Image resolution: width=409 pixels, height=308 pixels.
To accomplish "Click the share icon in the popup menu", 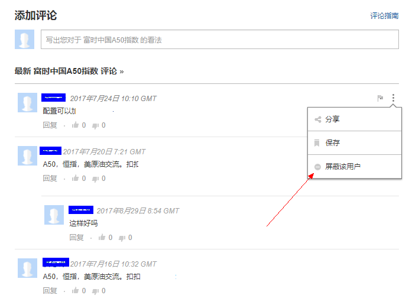I will pos(317,119).
